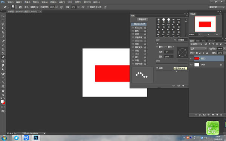
Task: Open the 编辑(E) menu
Action: [19, 2]
